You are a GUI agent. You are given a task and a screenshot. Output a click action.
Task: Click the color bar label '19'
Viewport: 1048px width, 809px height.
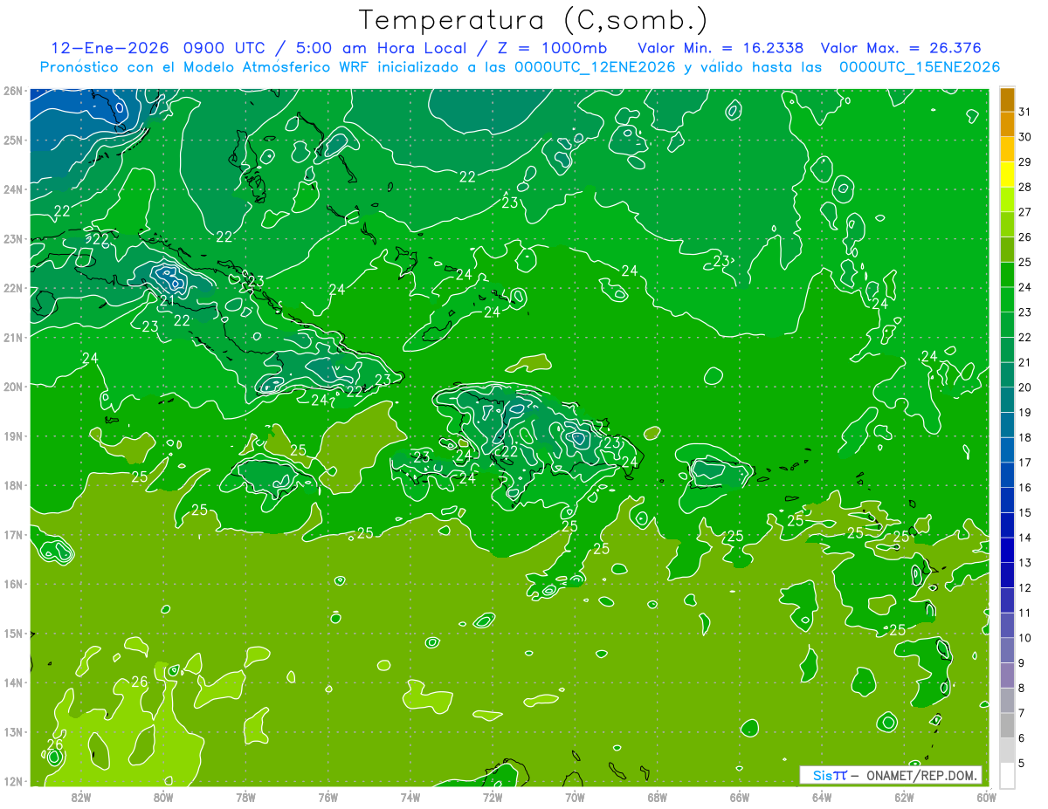point(1024,412)
